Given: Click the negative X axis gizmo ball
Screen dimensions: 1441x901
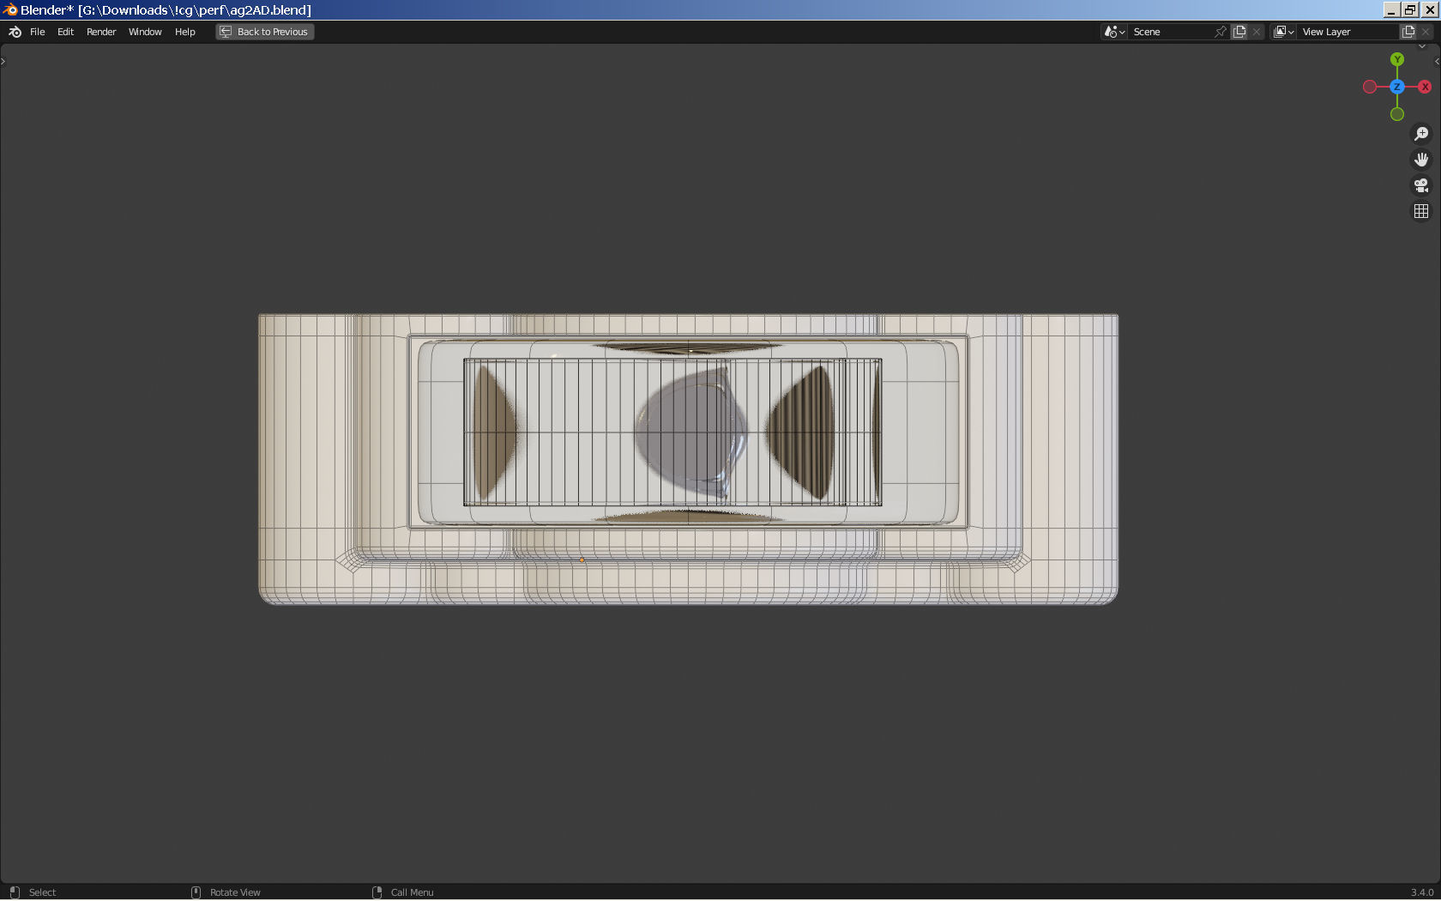Looking at the screenshot, I should pos(1370,87).
